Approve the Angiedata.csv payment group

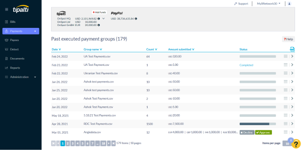(263, 132)
